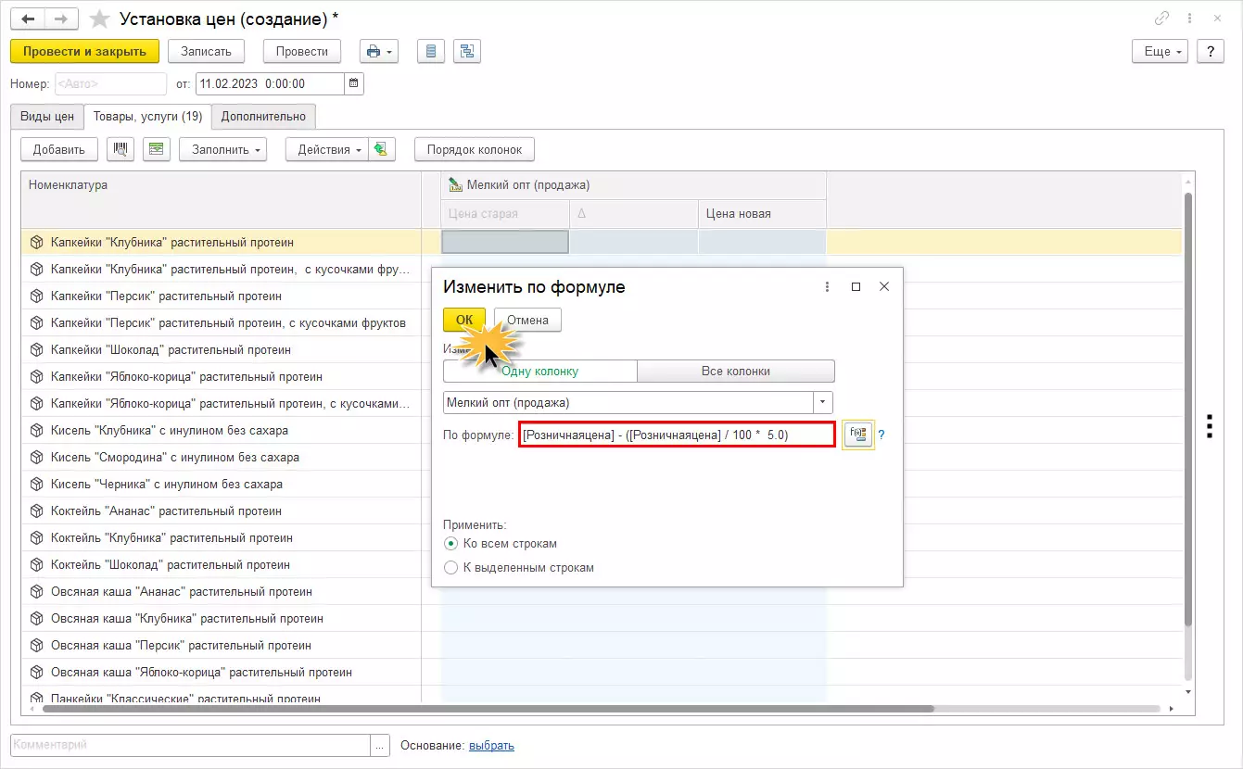Click the icon right of Действия button
The height and width of the screenshot is (769, 1243).
[382, 149]
